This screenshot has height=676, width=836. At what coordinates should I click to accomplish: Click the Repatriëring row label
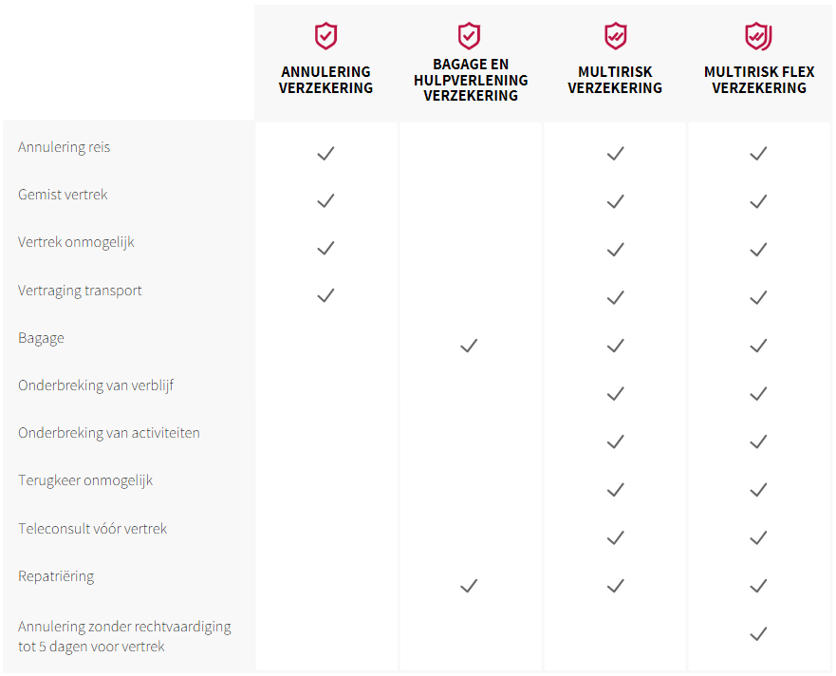click(56, 576)
